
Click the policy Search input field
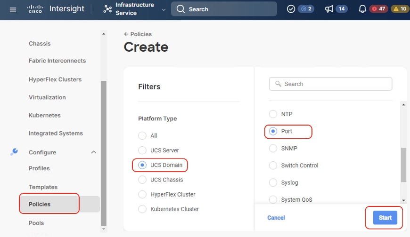coord(330,84)
